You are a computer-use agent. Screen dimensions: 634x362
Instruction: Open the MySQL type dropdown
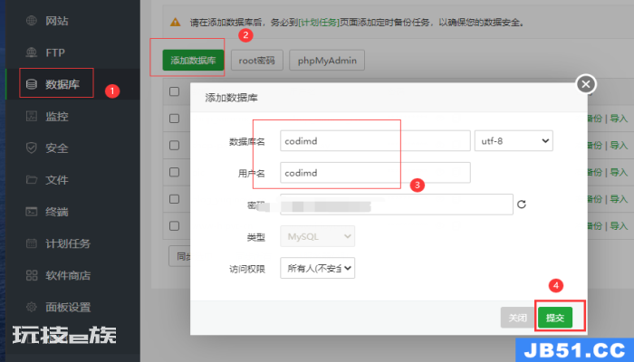(317, 236)
